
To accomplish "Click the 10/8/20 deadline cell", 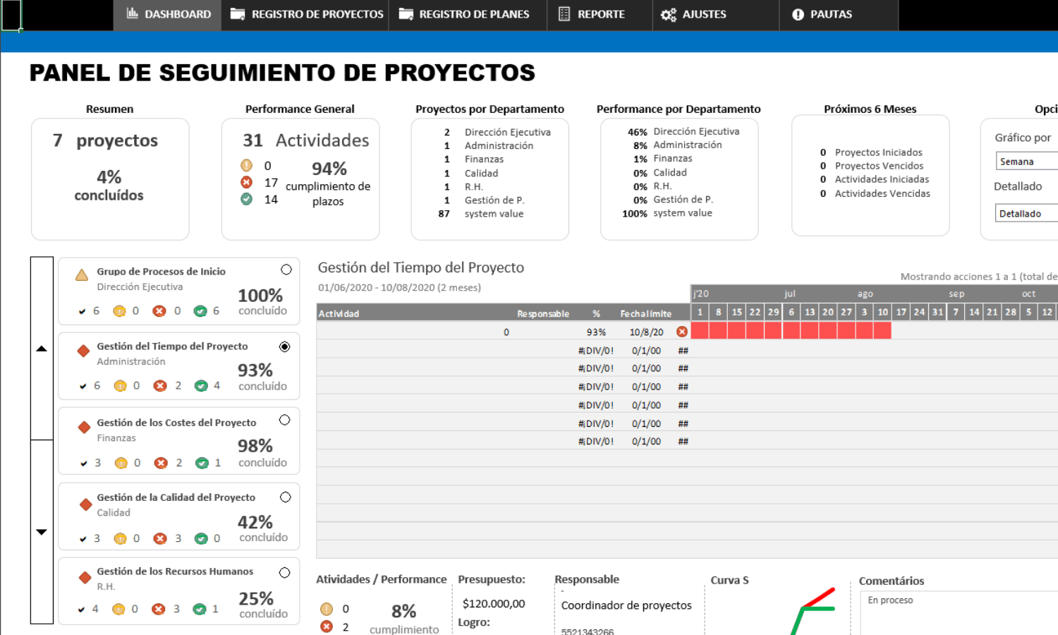I will [646, 332].
